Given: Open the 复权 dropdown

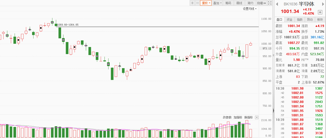Looking at the screenshot, I should (206, 3).
